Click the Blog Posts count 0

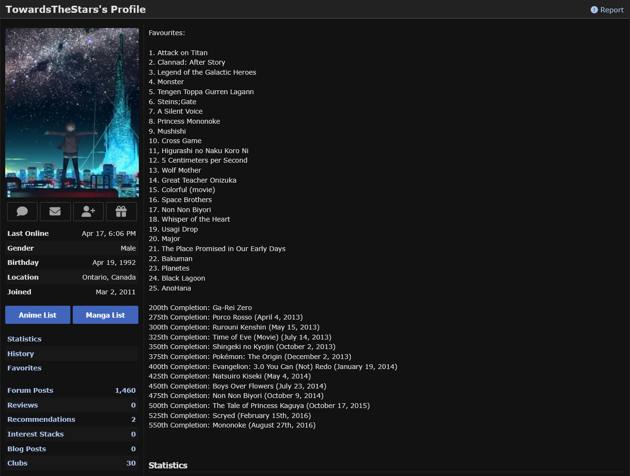[134, 449]
